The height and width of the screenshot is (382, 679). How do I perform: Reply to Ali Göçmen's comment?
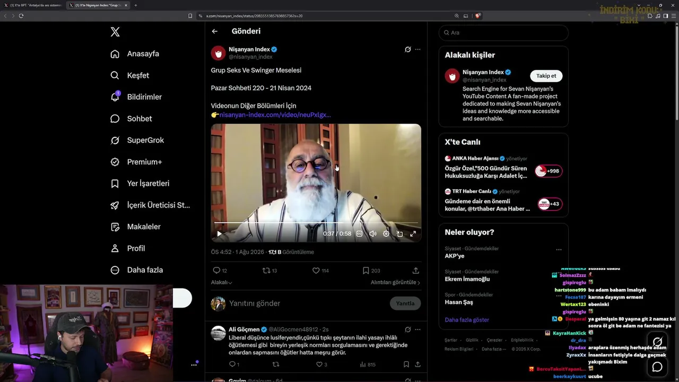click(234, 364)
